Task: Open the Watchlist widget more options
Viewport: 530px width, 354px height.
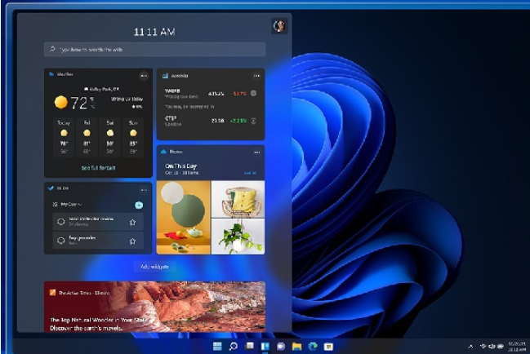Action: coord(256,75)
